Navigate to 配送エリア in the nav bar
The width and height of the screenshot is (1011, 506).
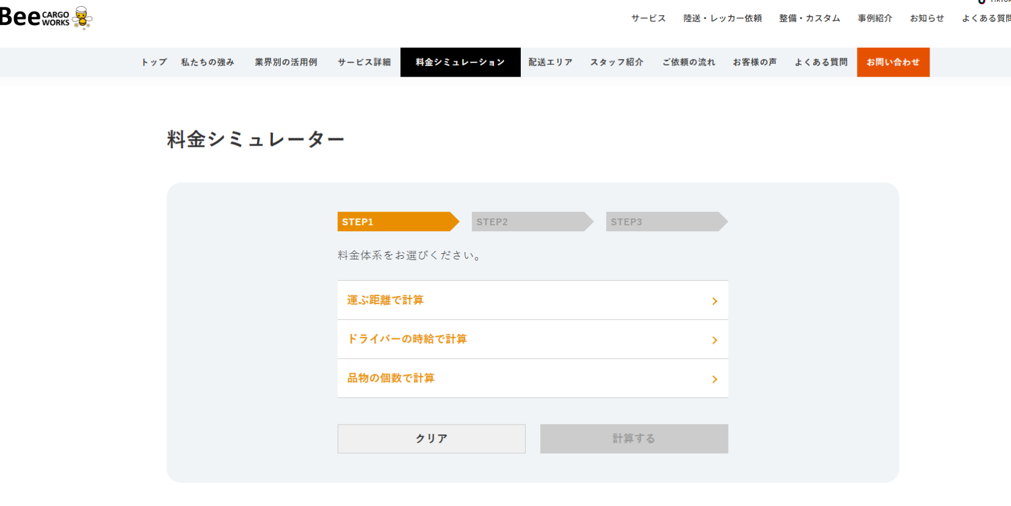pos(550,62)
